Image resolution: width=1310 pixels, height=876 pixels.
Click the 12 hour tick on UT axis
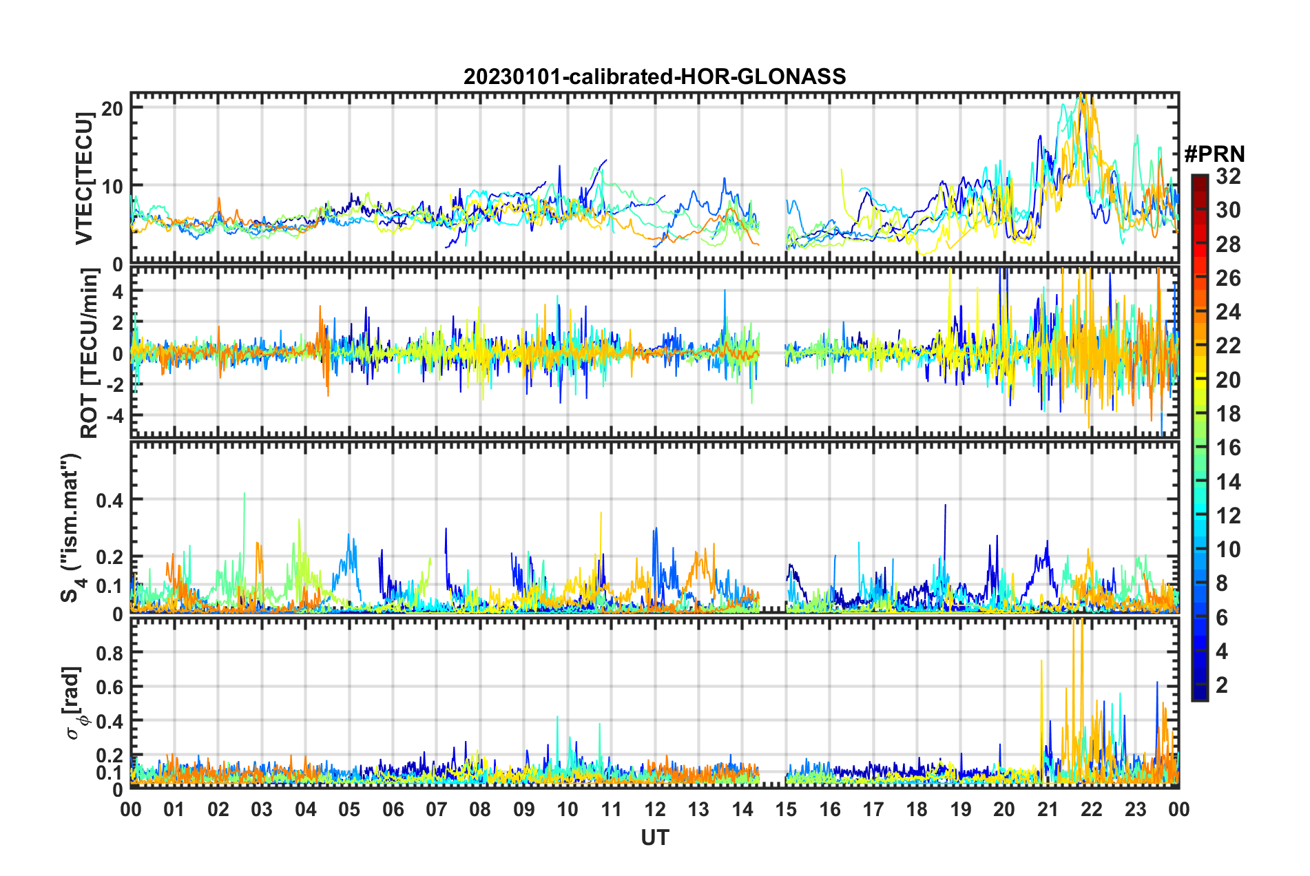(x=654, y=809)
